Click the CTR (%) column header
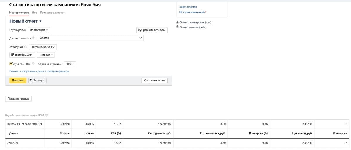This screenshot has height=150, width=351. click(116, 133)
